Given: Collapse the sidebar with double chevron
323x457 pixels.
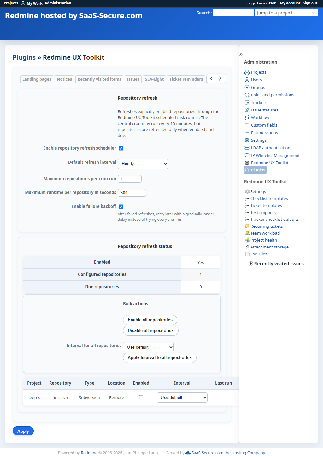Looking at the screenshot, I should click(x=241, y=54).
